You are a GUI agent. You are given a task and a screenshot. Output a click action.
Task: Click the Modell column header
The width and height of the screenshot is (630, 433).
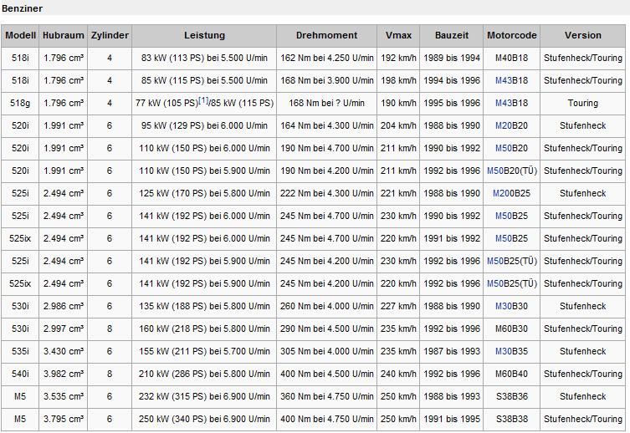tap(20, 35)
